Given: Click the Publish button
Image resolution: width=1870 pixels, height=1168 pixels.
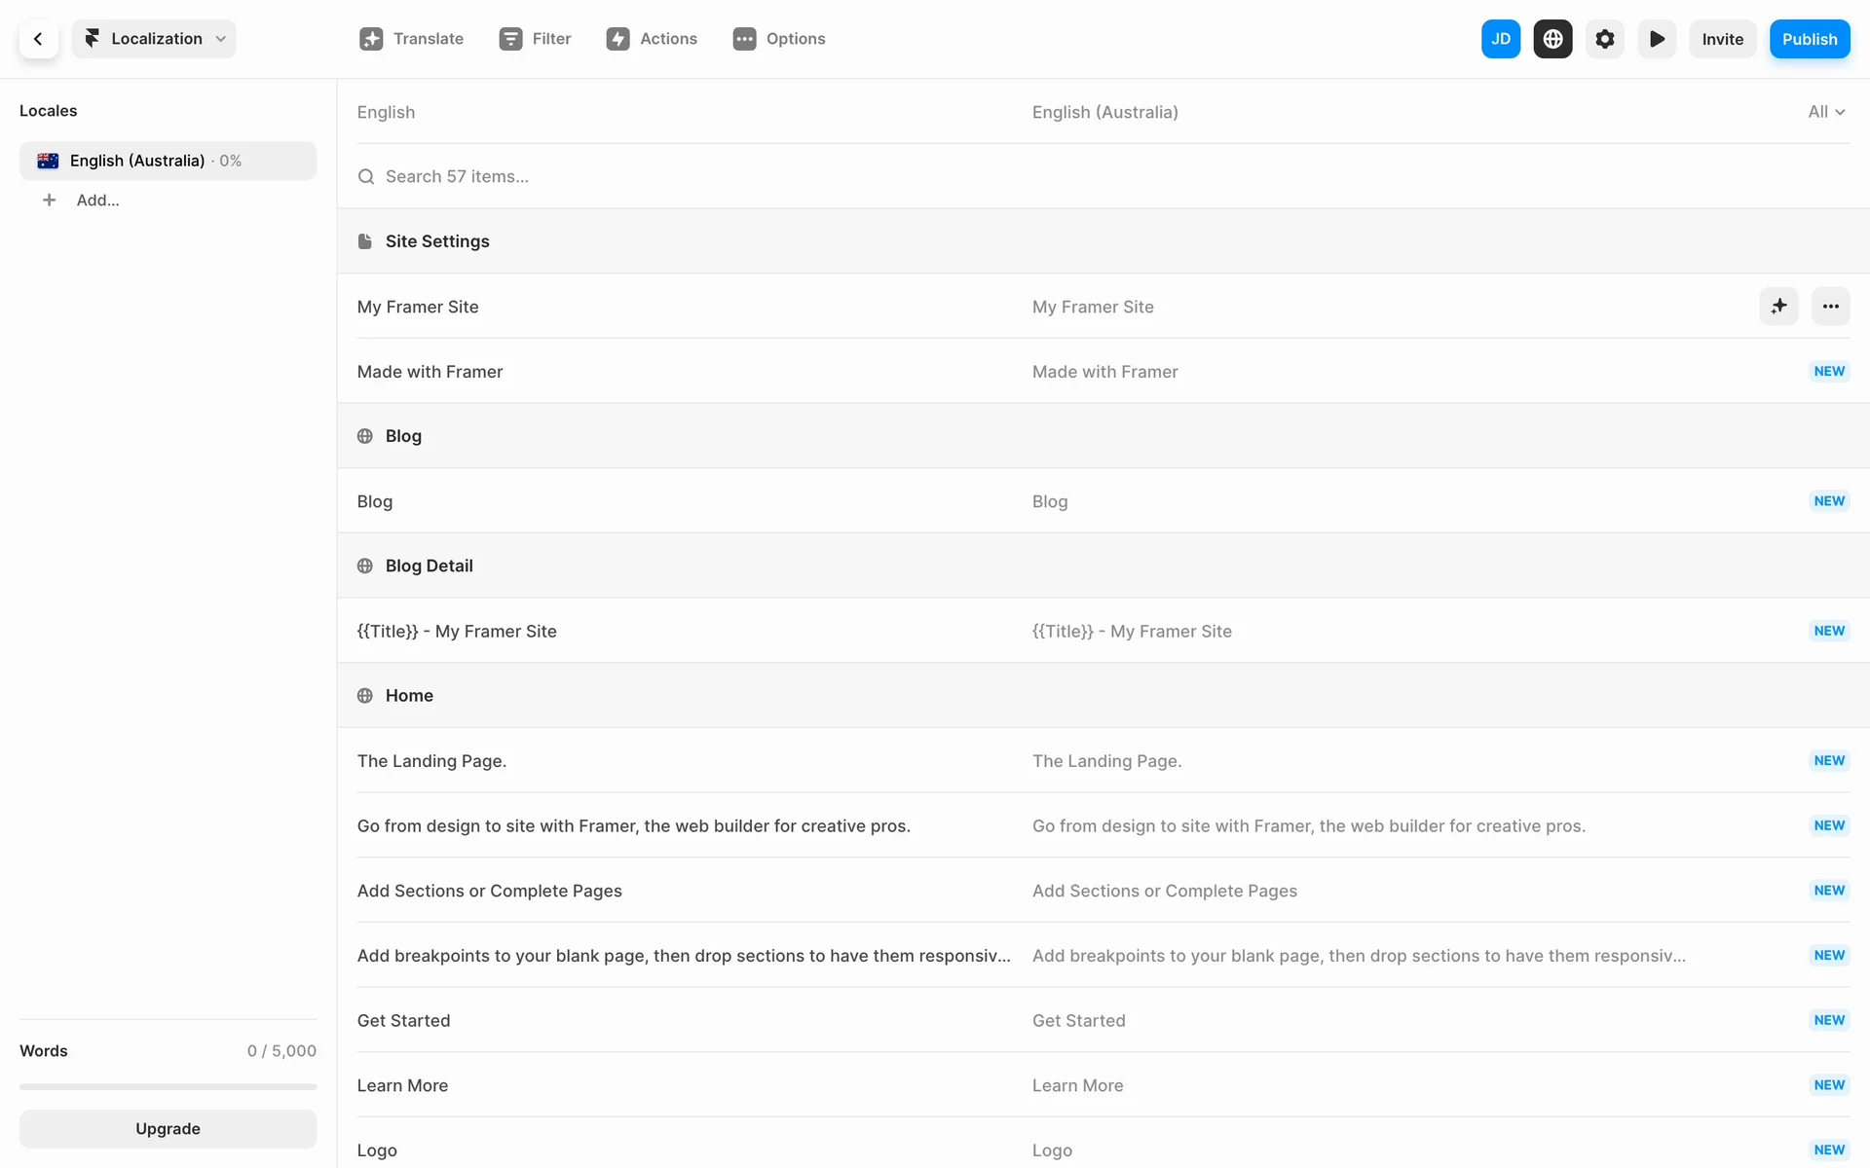Looking at the screenshot, I should (x=1809, y=39).
